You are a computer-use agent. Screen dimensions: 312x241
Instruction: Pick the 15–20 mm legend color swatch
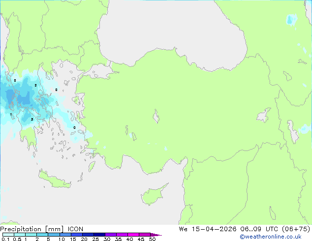[x=77, y=235]
